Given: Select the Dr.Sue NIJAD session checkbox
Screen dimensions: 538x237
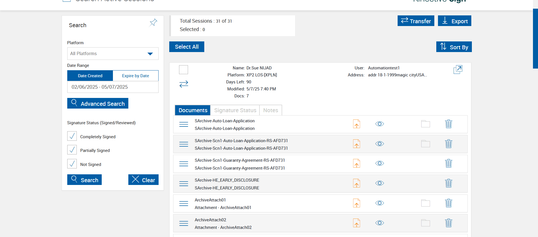Looking at the screenshot, I should 184,70.
